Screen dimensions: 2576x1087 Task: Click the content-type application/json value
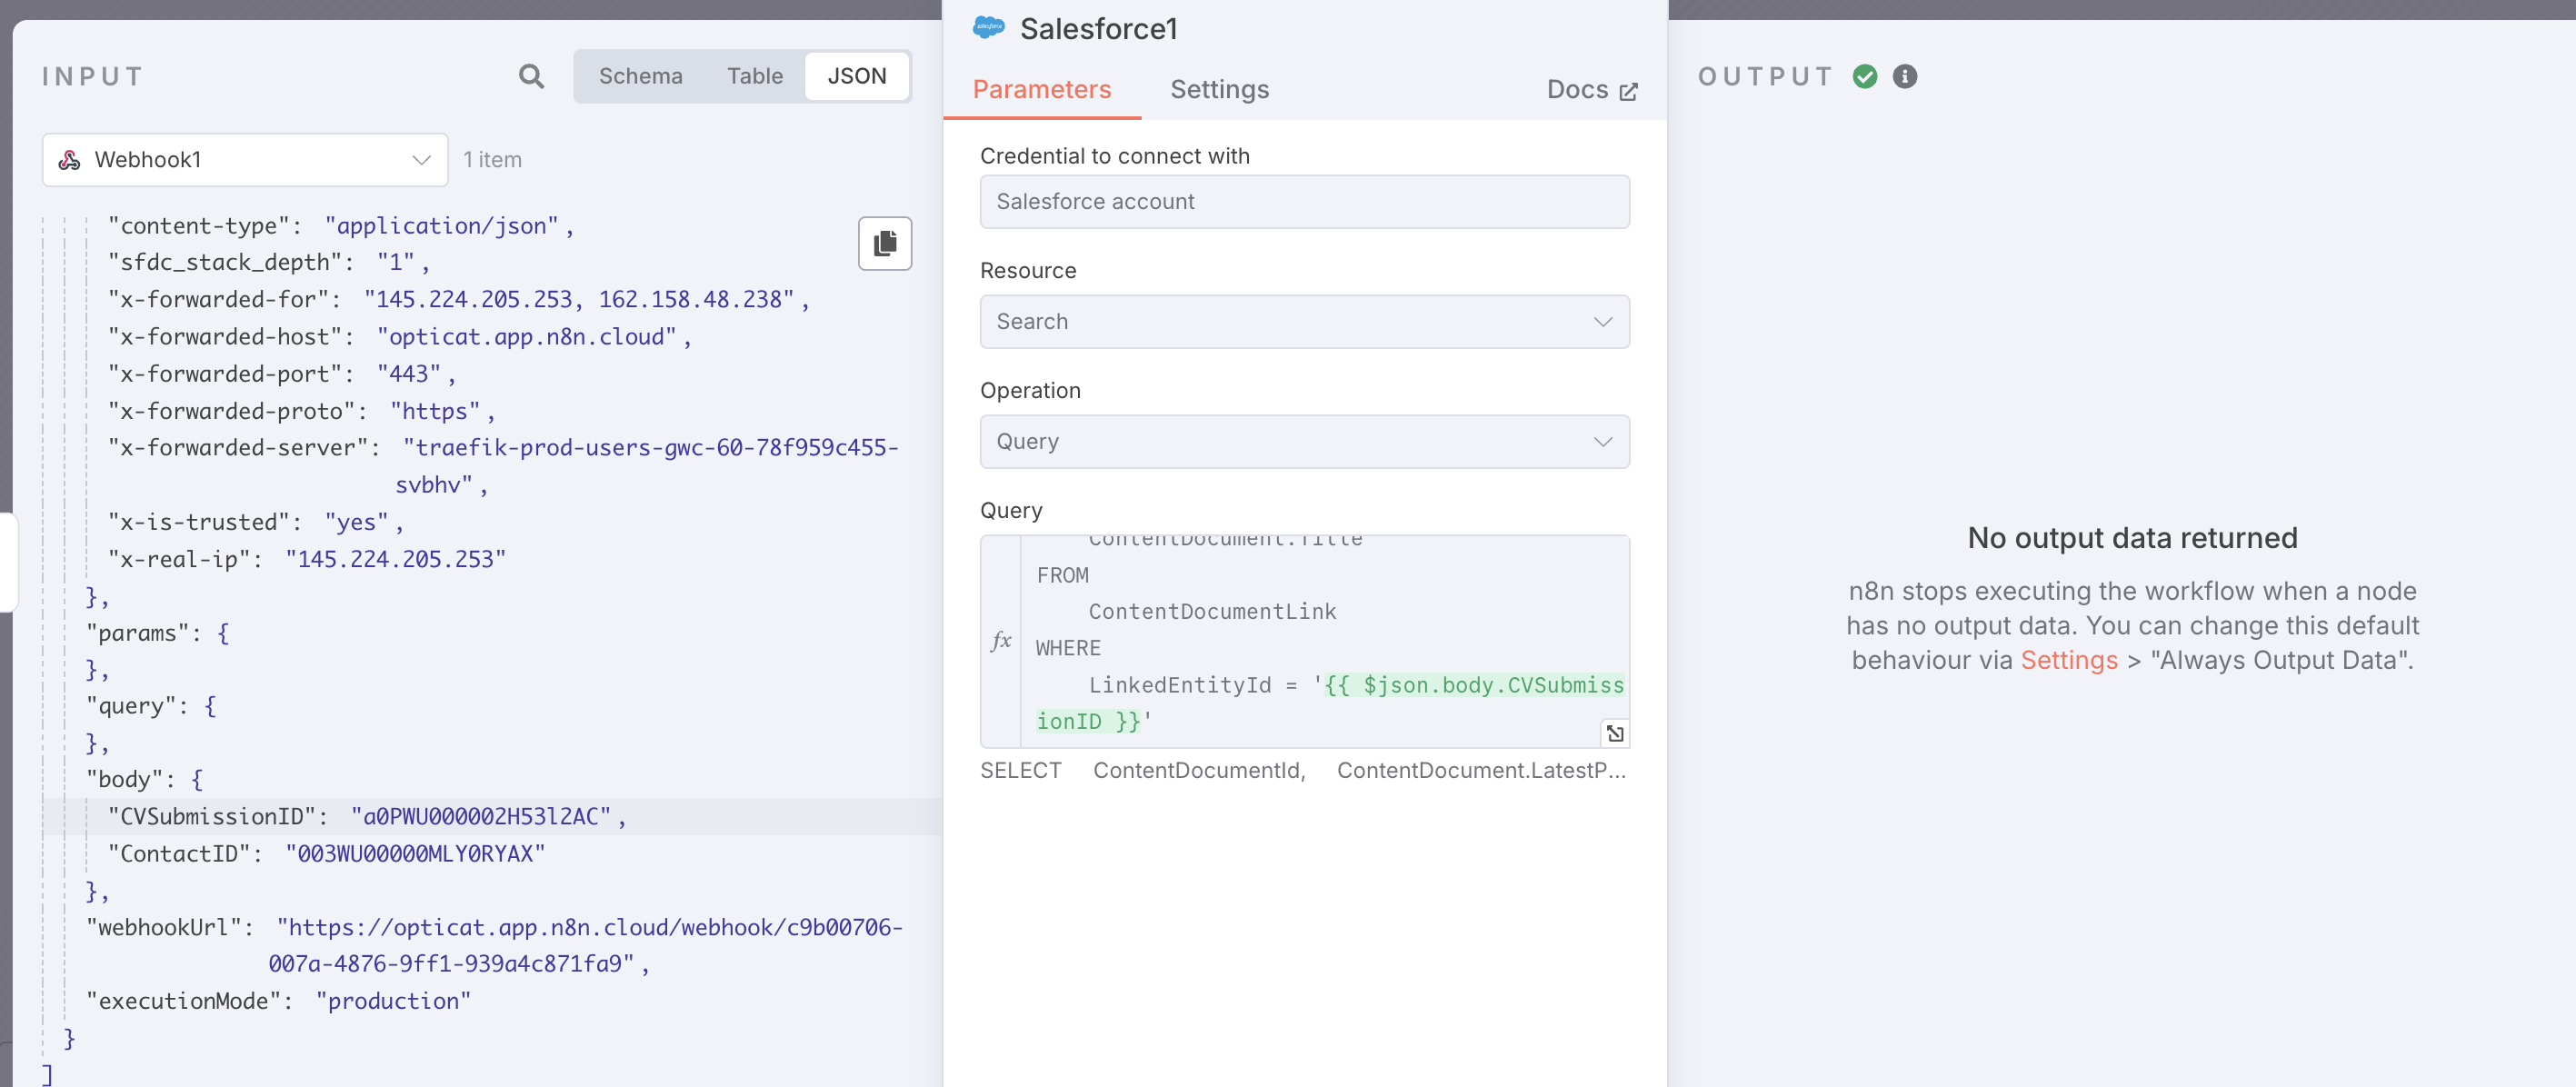[441, 226]
